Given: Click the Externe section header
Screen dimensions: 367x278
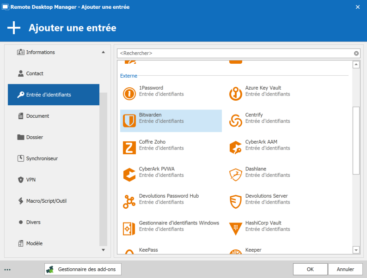Looking at the screenshot, I should pos(128,76).
